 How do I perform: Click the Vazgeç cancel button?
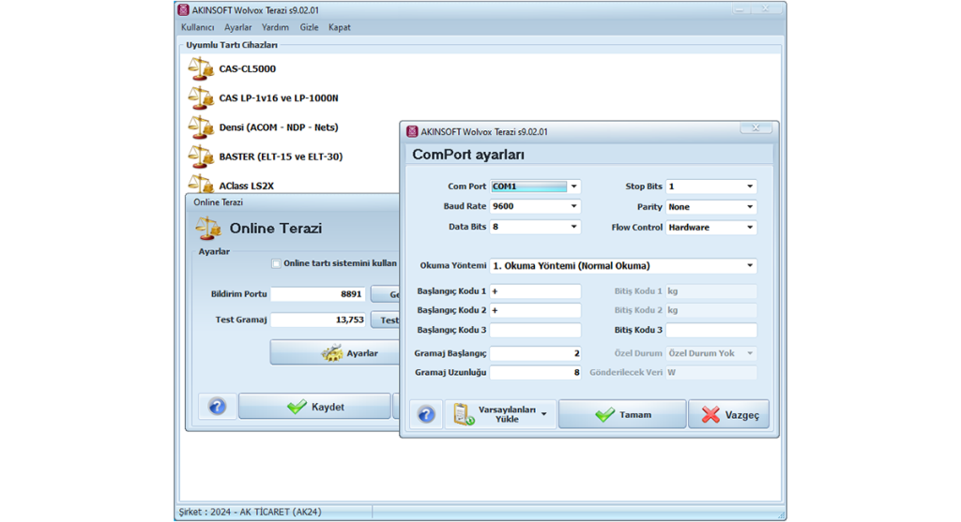[729, 414]
